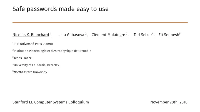Viewport: 200px width, 112px height.
Task: Click the date November 28th, 2018
Action: tap(169, 102)
